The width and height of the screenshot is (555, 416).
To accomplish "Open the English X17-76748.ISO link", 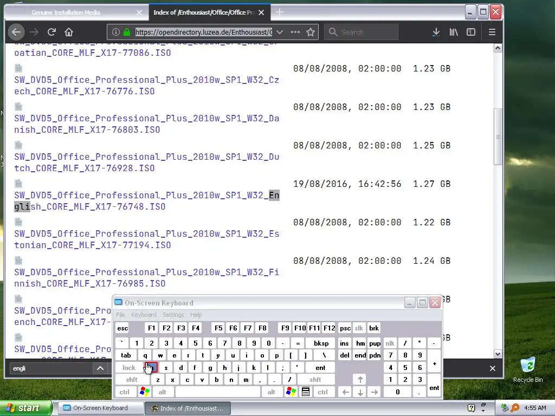I will point(146,200).
